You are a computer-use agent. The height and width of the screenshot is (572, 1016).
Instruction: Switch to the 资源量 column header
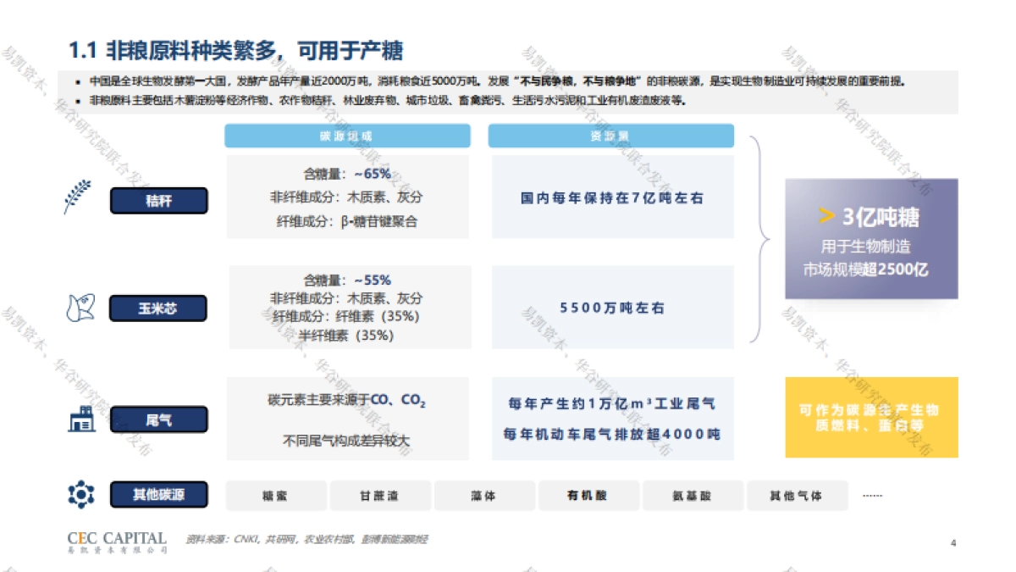pos(611,136)
